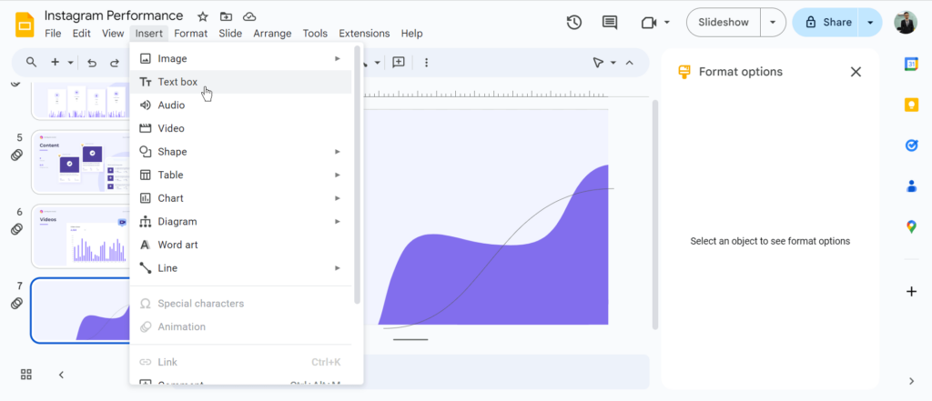Choose Word art in Insert menu
The width and height of the screenshot is (932, 401).
click(177, 245)
